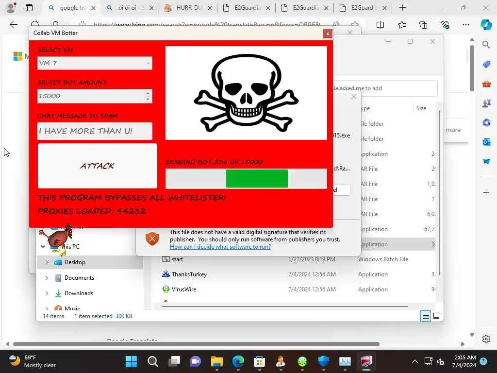Expand the Downloads tree node
This screenshot has height=373, width=497.
[47, 293]
